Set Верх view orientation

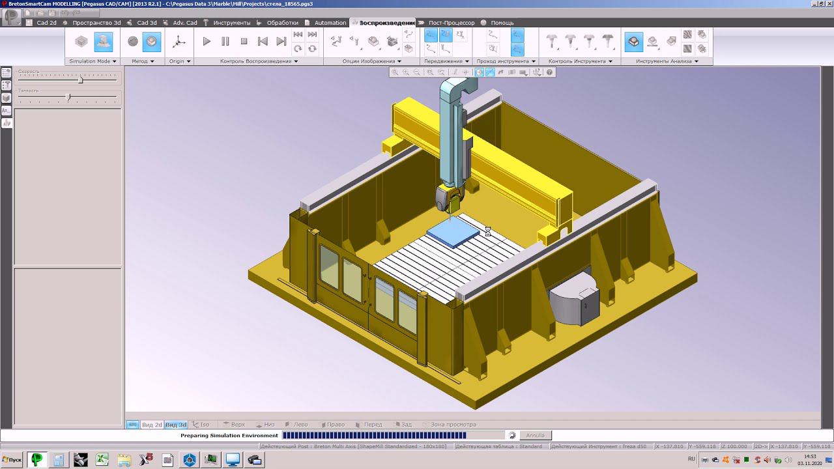tap(233, 425)
